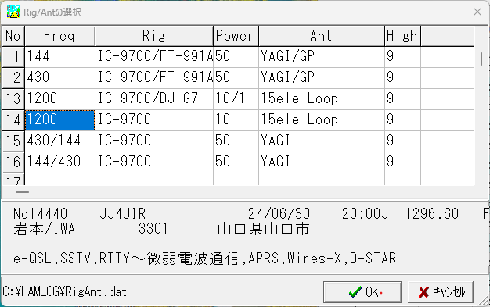The height and width of the screenshot is (307, 490).
Task: Select row number 12 header
Action: (x=13, y=77)
